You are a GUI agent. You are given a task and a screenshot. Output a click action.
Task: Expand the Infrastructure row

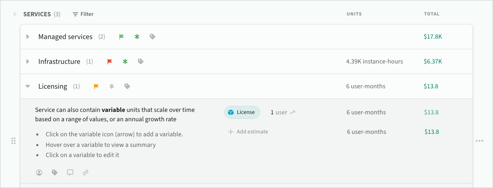(28, 61)
